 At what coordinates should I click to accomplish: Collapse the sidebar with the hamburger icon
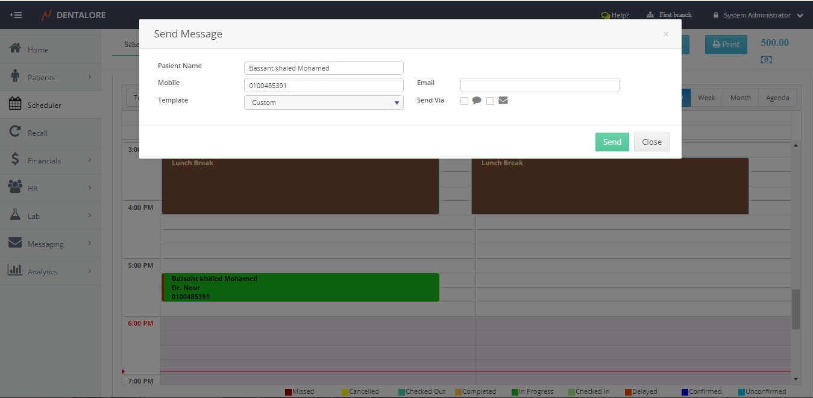pyautogui.click(x=16, y=15)
